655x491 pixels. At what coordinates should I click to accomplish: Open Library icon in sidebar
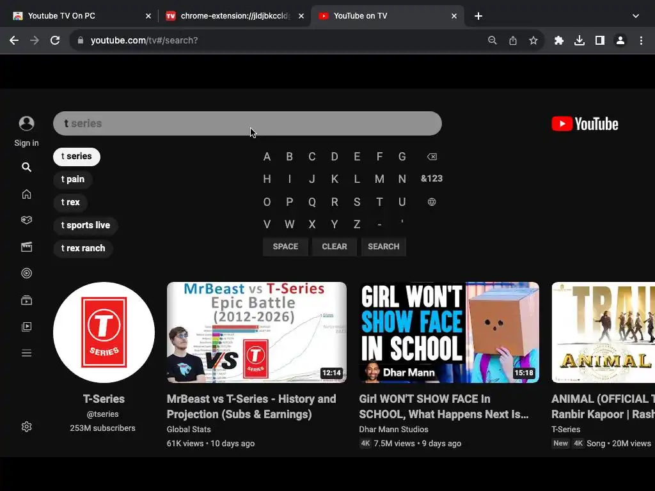point(26,327)
